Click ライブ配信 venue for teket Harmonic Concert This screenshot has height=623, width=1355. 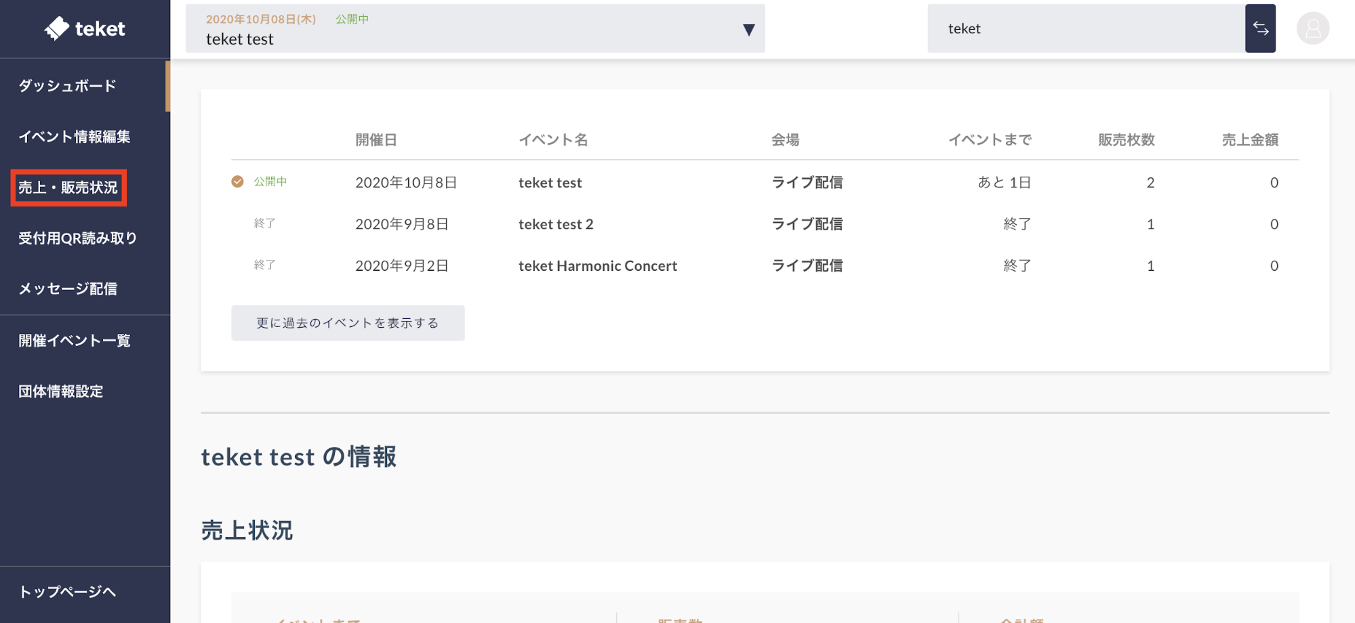point(807,265)
